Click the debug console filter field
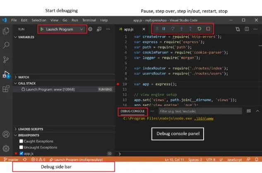Image resolution: width=262 pixels, height=173 pixels. tap(200, 111)
